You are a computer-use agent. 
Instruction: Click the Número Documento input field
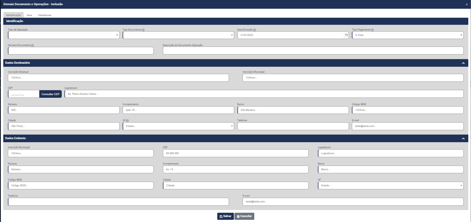point(81,51)
